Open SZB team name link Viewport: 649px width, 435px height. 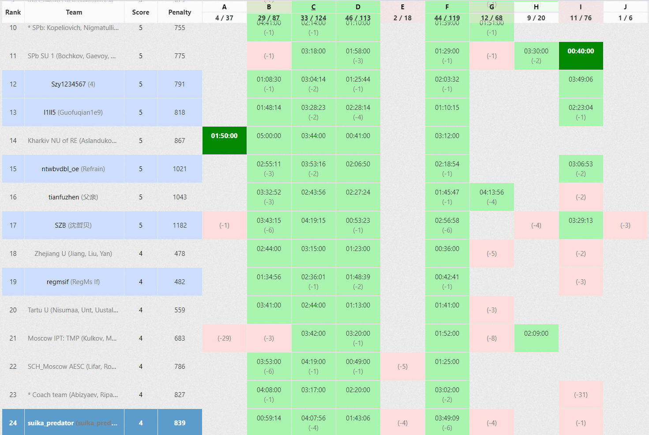pyautogui.click(x=60, y=225)
